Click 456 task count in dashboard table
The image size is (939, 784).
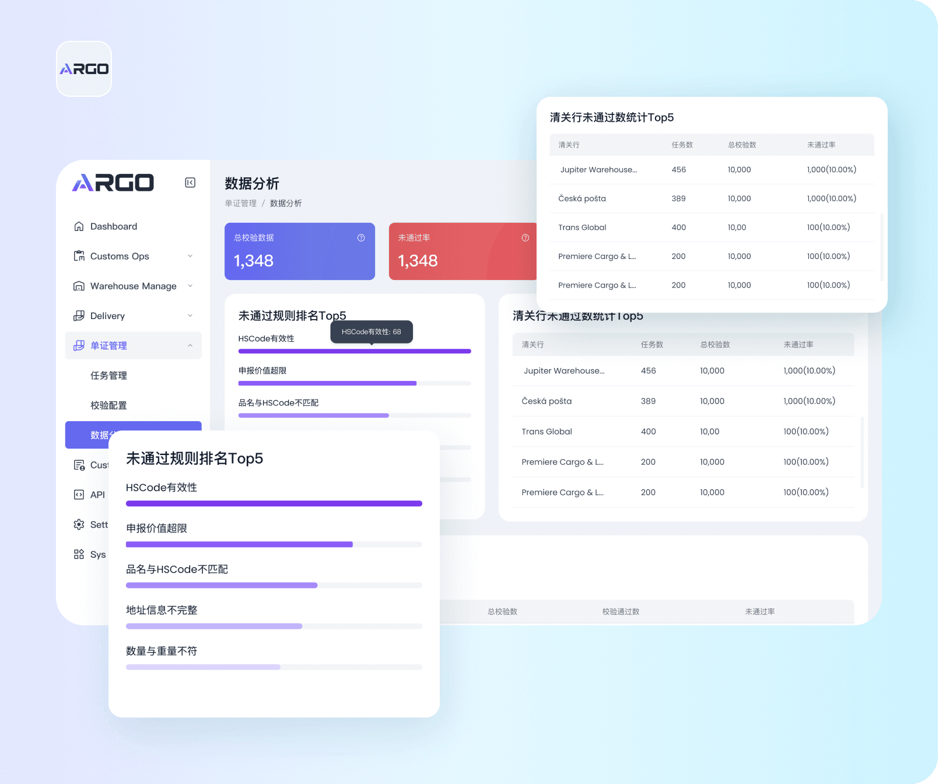click(649, 371)
